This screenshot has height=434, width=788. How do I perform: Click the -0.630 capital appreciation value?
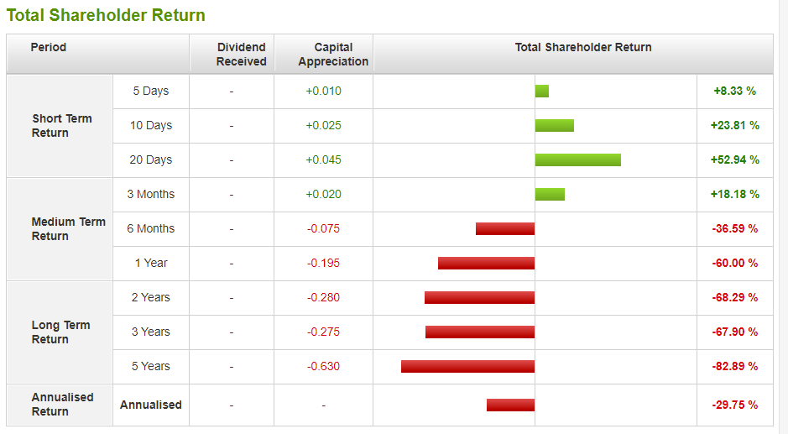324,366
